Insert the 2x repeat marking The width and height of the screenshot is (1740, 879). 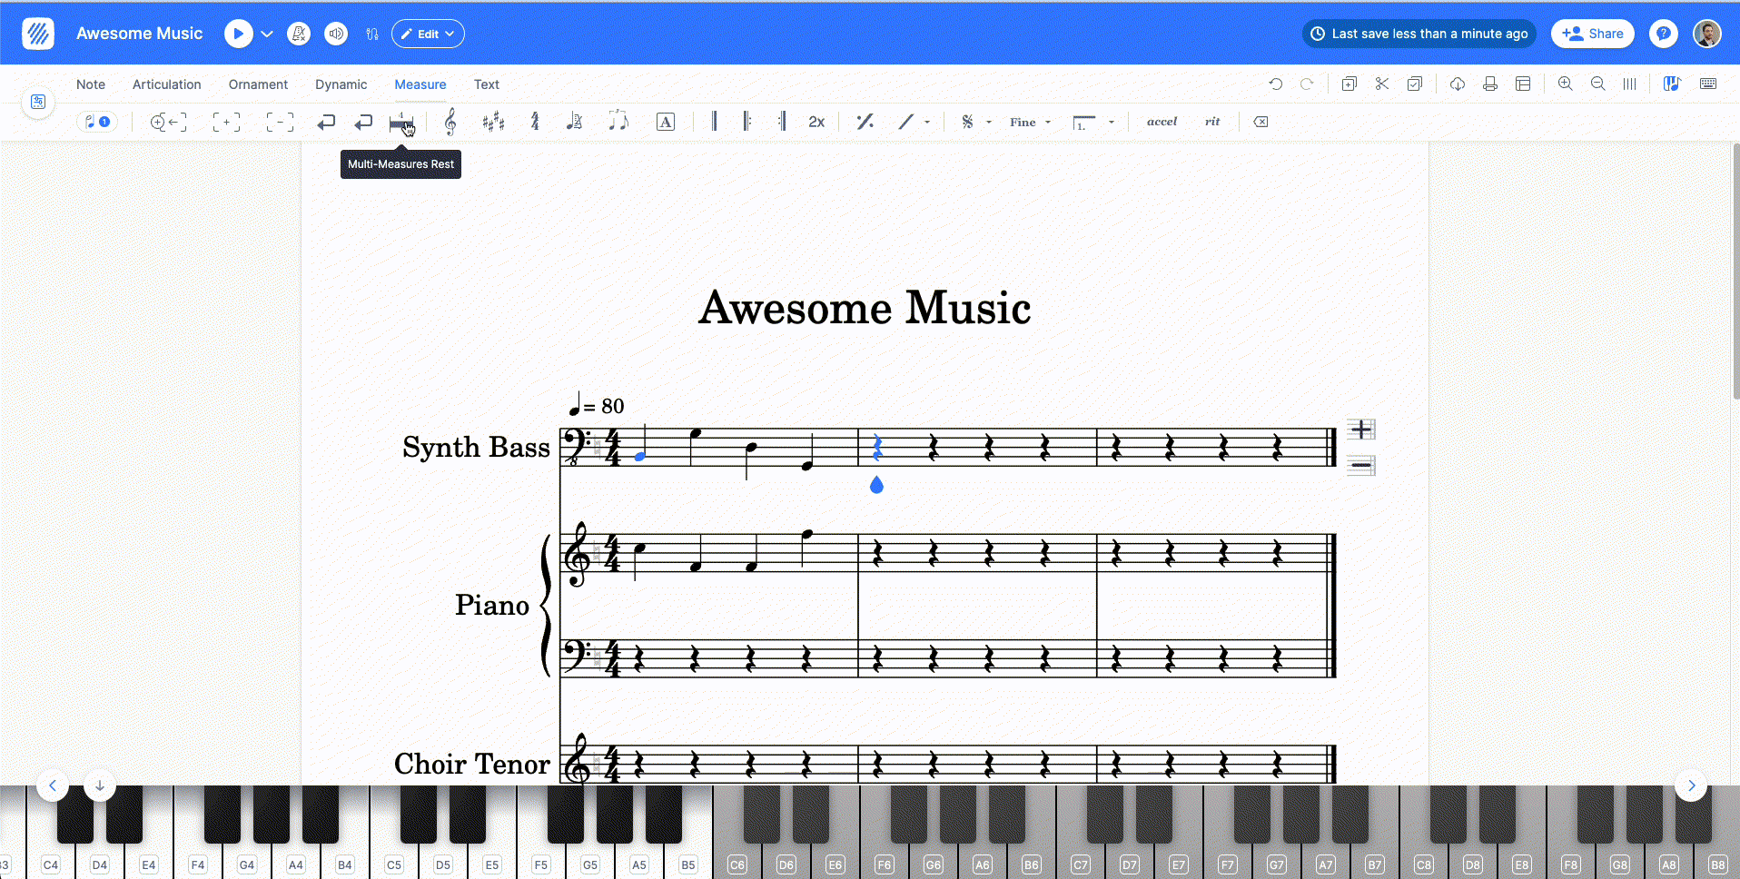[816, 122]
